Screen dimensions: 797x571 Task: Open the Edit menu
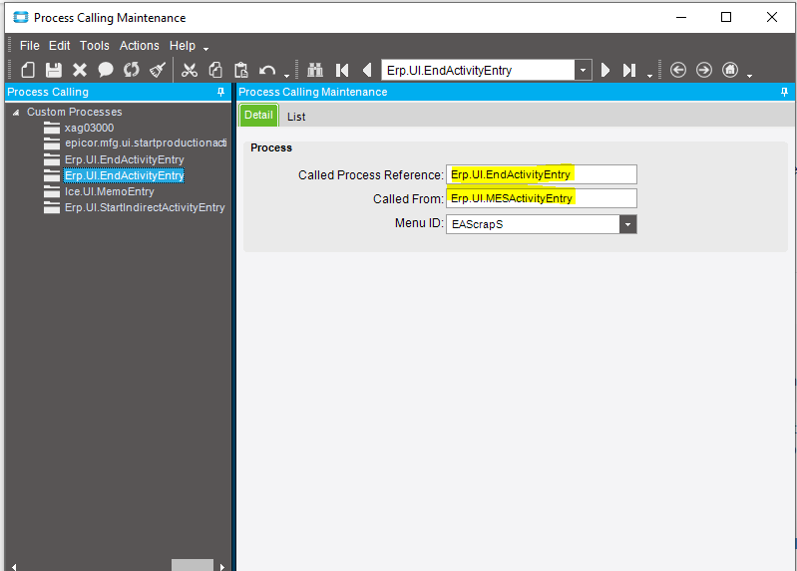tap(60, 46)
